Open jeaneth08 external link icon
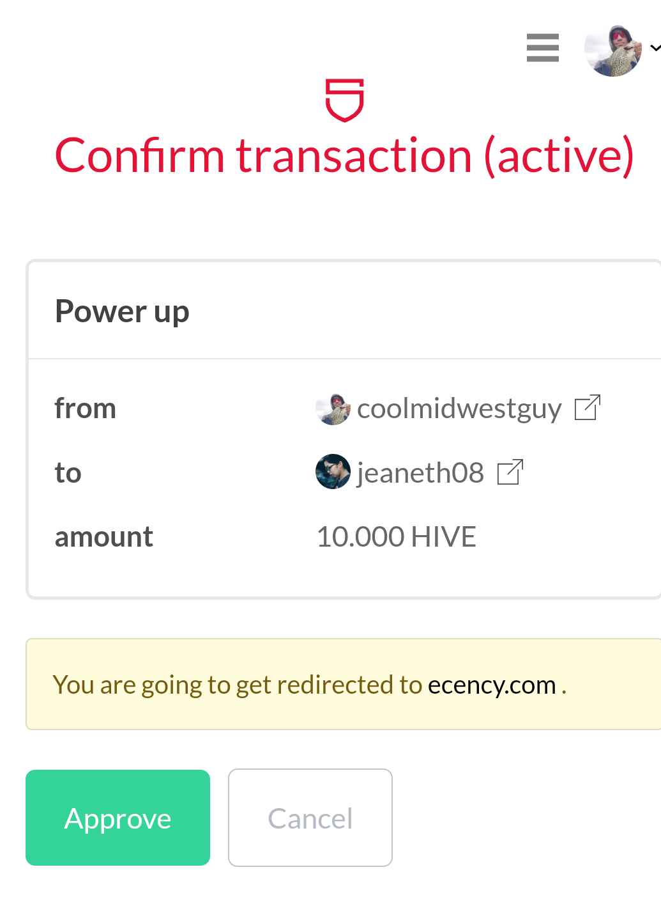 (x=510, y=472)
